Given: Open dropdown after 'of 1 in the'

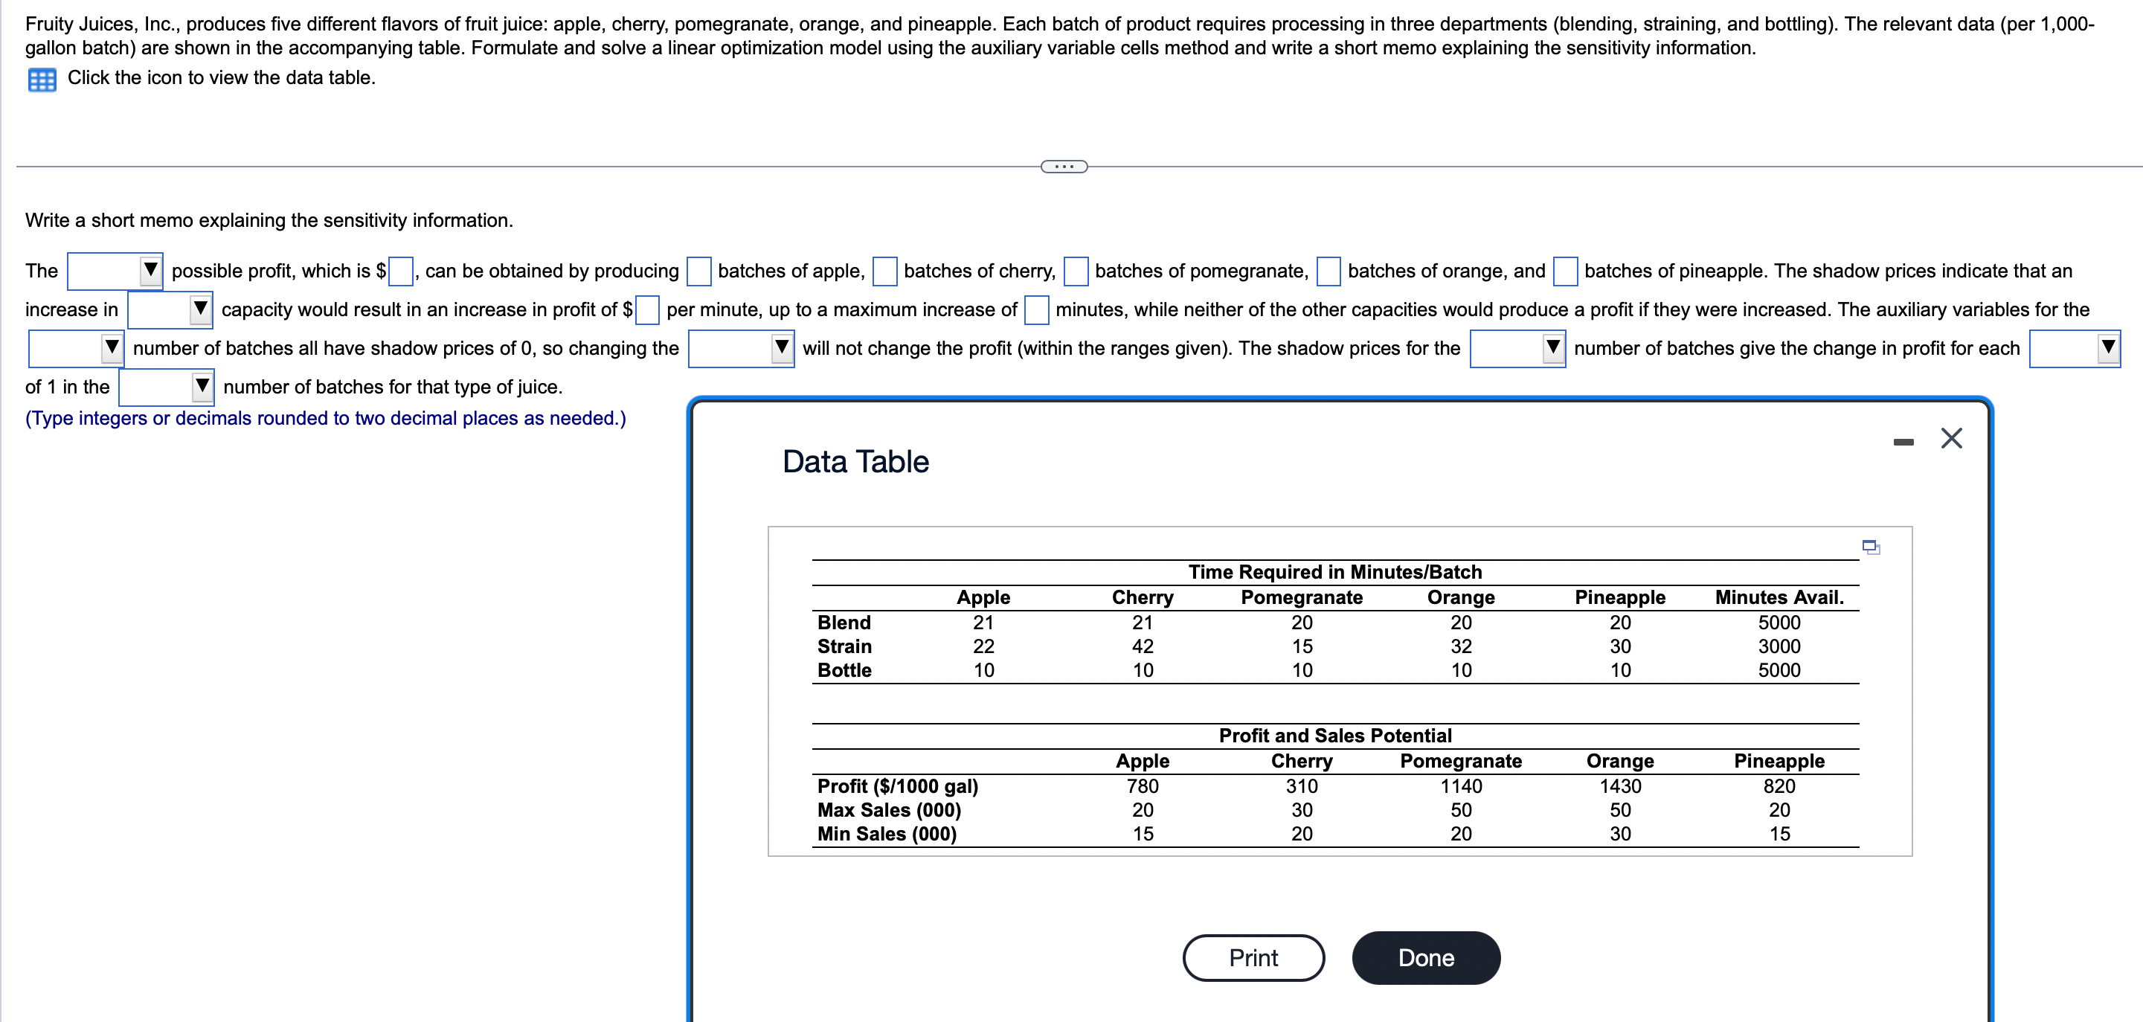Looking at the screenshot, I should pyautogui.click(x=167, y=388).
